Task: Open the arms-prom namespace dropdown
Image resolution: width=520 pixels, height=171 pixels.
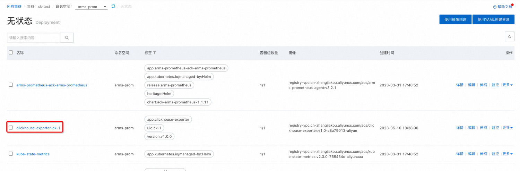Action: tap(92, 7)
